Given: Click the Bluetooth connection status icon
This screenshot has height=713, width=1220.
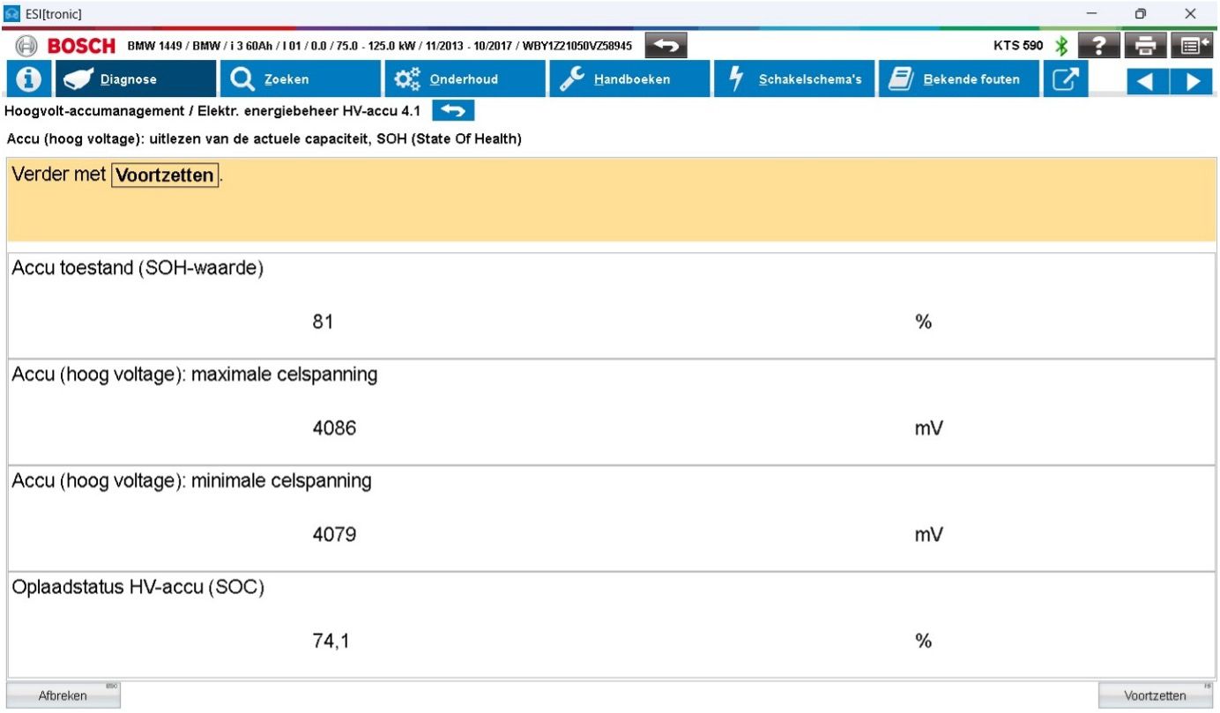Looking at the screenshot, I should (1062, 46).
